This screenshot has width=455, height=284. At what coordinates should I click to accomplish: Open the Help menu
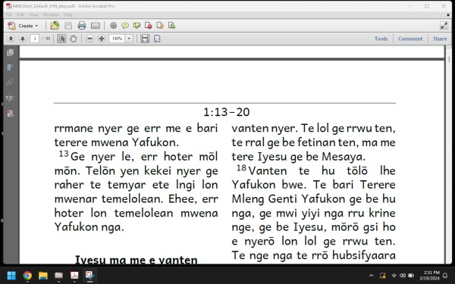(68, 15)
